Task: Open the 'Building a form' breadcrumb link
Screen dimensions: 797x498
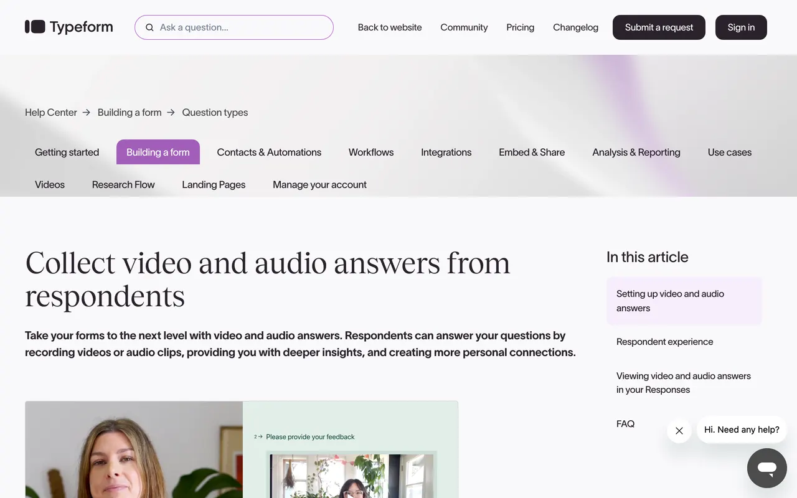Action: coord(130,113)
